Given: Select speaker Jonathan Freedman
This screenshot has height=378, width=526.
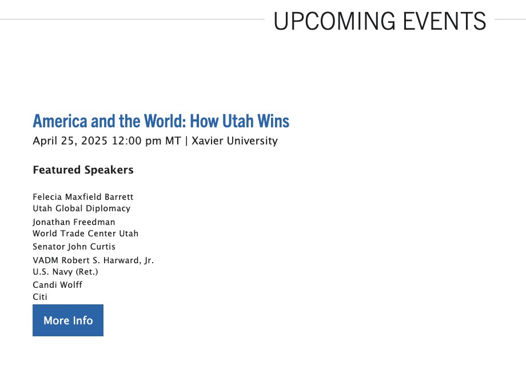Looking at the screenshot, I should pyautogui.click(x=74, y=222).
